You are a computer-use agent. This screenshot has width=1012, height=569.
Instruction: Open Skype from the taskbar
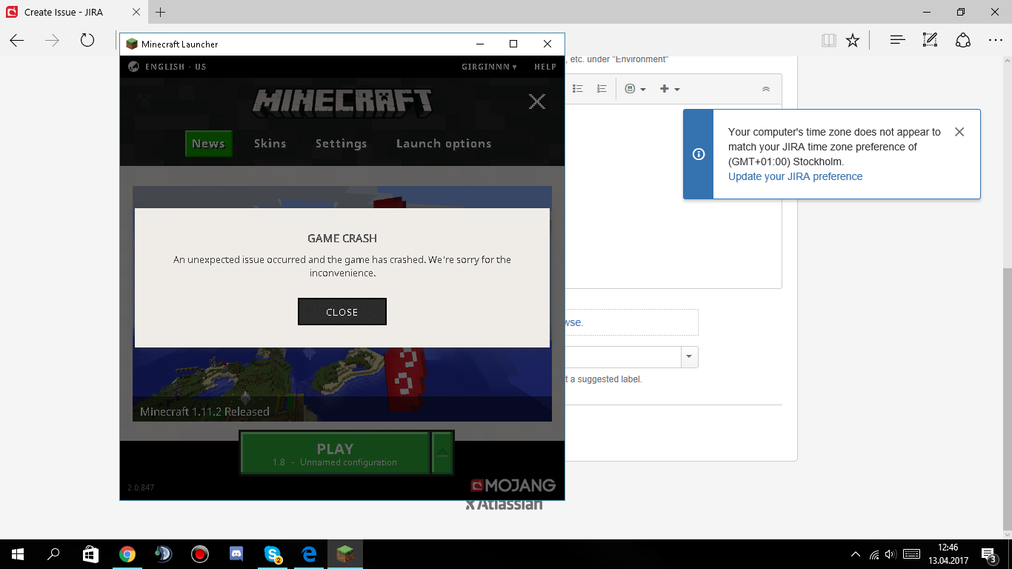(x=273, y=554)
